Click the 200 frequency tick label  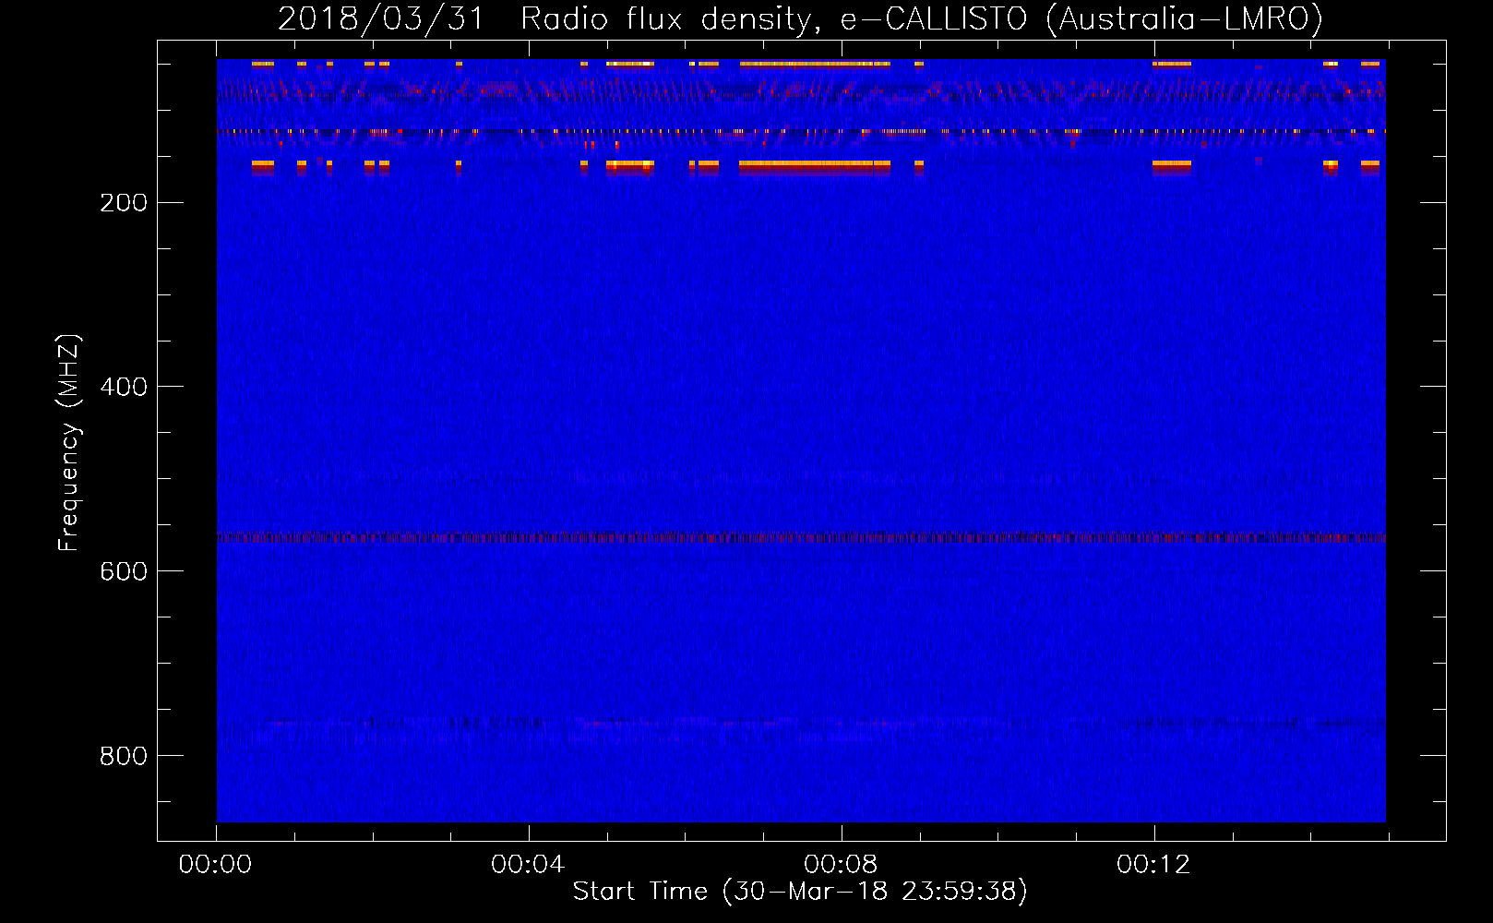pyautogui.click(x=124, y=203)
